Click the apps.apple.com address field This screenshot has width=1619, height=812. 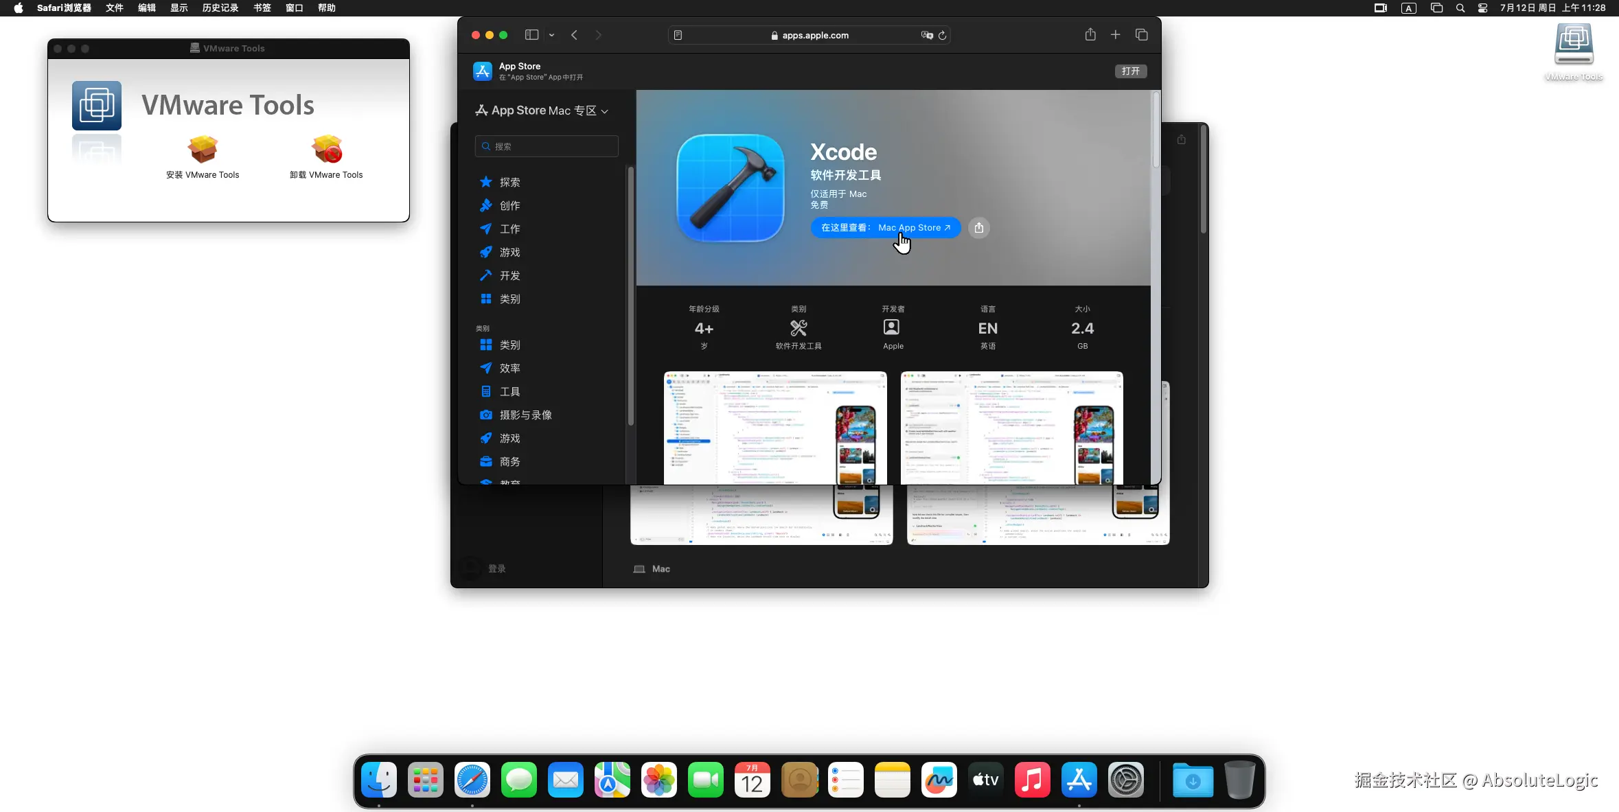(809, 35)
